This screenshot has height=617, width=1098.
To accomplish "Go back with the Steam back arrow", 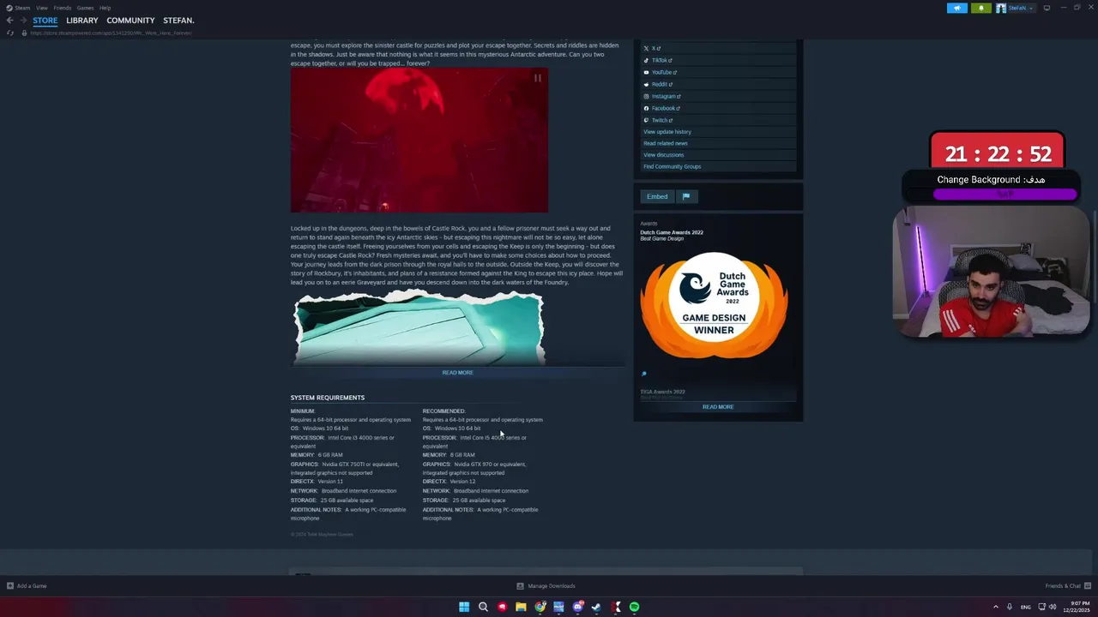I will (x=9, y=21).
